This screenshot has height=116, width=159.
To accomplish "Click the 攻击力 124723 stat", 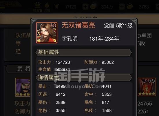I will click(x=54, y=62).
